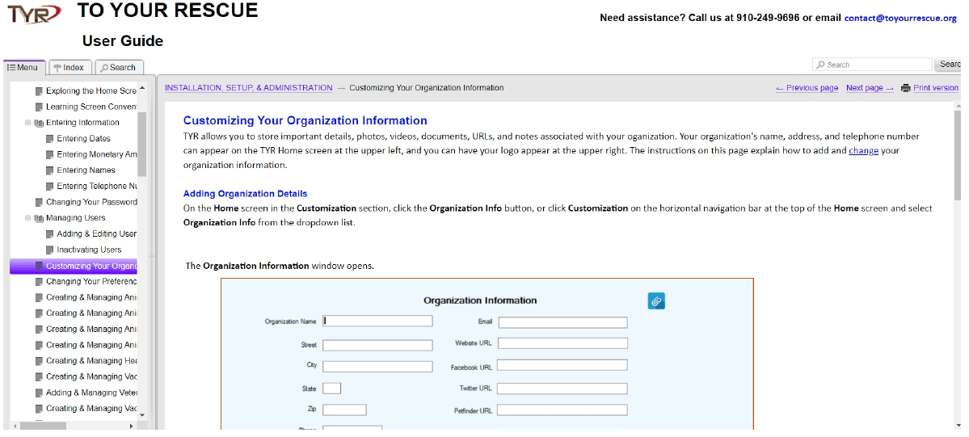The width and height of the screenshot is (969, 437).
Task: Click page icon next to Exploring the Home Screen
Action: tap(39, 90)
